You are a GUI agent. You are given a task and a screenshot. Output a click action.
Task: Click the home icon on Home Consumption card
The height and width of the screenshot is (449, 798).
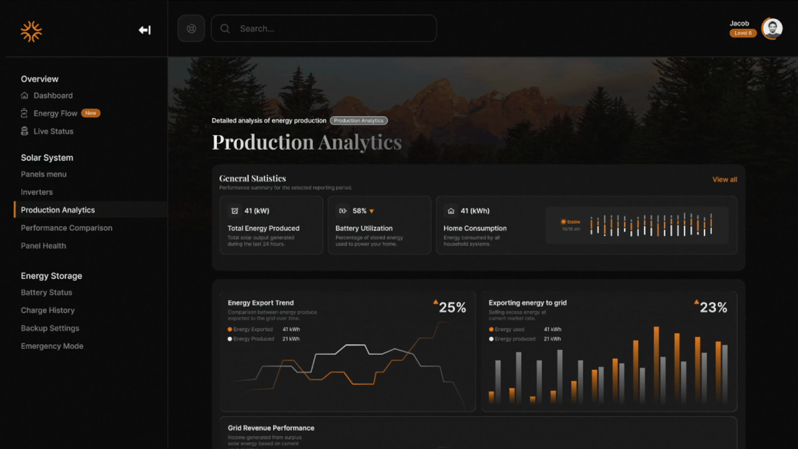(x=450, y=211)
